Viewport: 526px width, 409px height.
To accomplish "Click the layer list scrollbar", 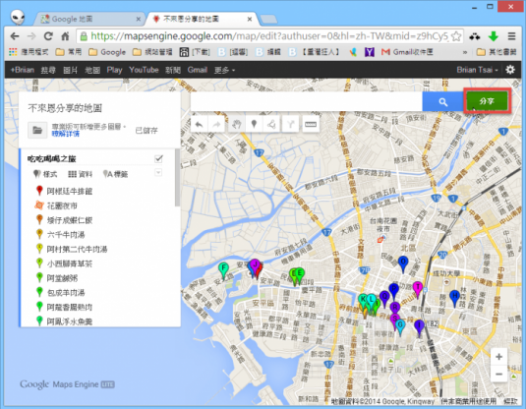I will pyautogui.click(x=177, y=178).
